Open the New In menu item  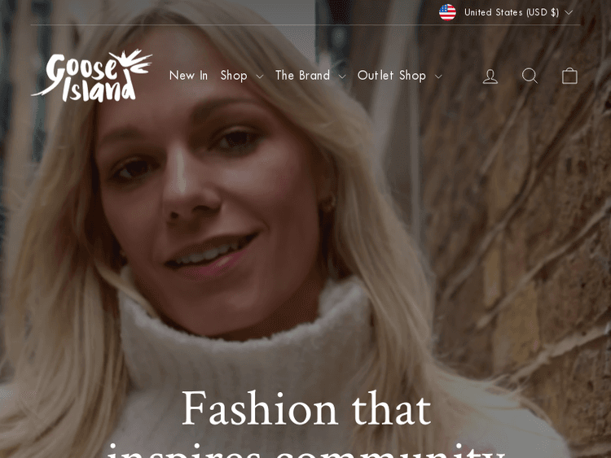tap(189, 76)
